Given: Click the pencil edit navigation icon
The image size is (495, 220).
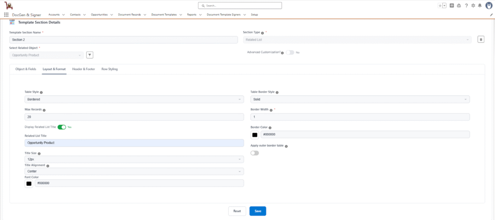Looking at the screenshot, I should [491, 15].
